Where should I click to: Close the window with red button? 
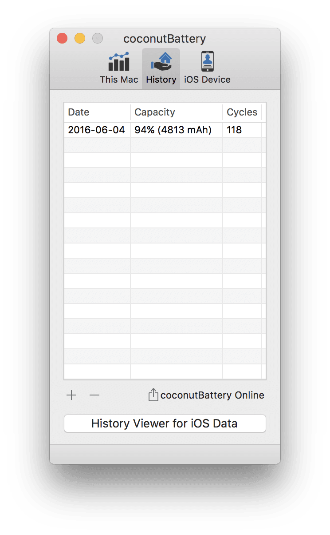coord(62,39)
